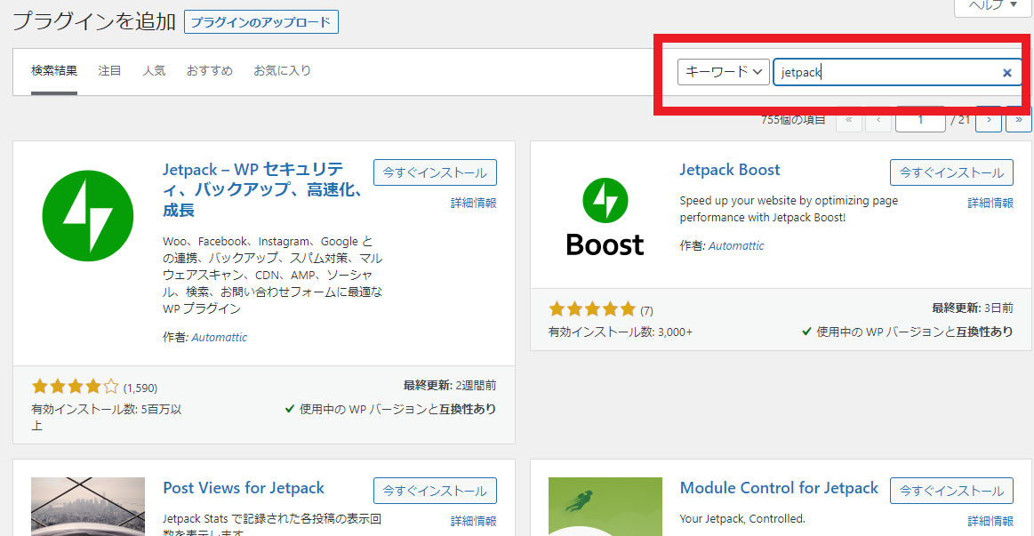Click the Automattic author link under Jetpack Boost
This screenshot has width=1034, height=536.
click(736, 245)
